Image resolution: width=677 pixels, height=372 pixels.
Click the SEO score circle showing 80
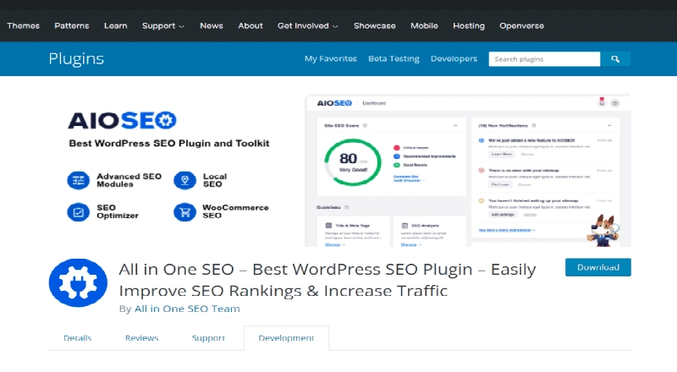[x=353, y=162]
